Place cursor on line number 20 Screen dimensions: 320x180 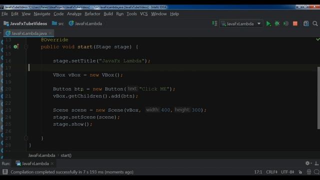(8, 89)
